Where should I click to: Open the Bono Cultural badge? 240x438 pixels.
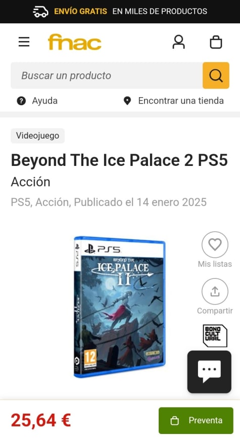(215, 335)
